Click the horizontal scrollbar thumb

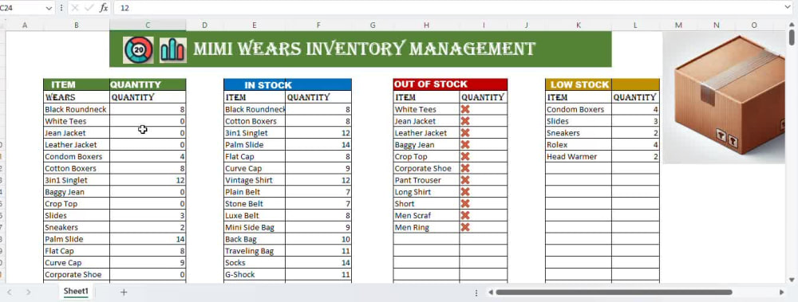click(x=614, y=292)
